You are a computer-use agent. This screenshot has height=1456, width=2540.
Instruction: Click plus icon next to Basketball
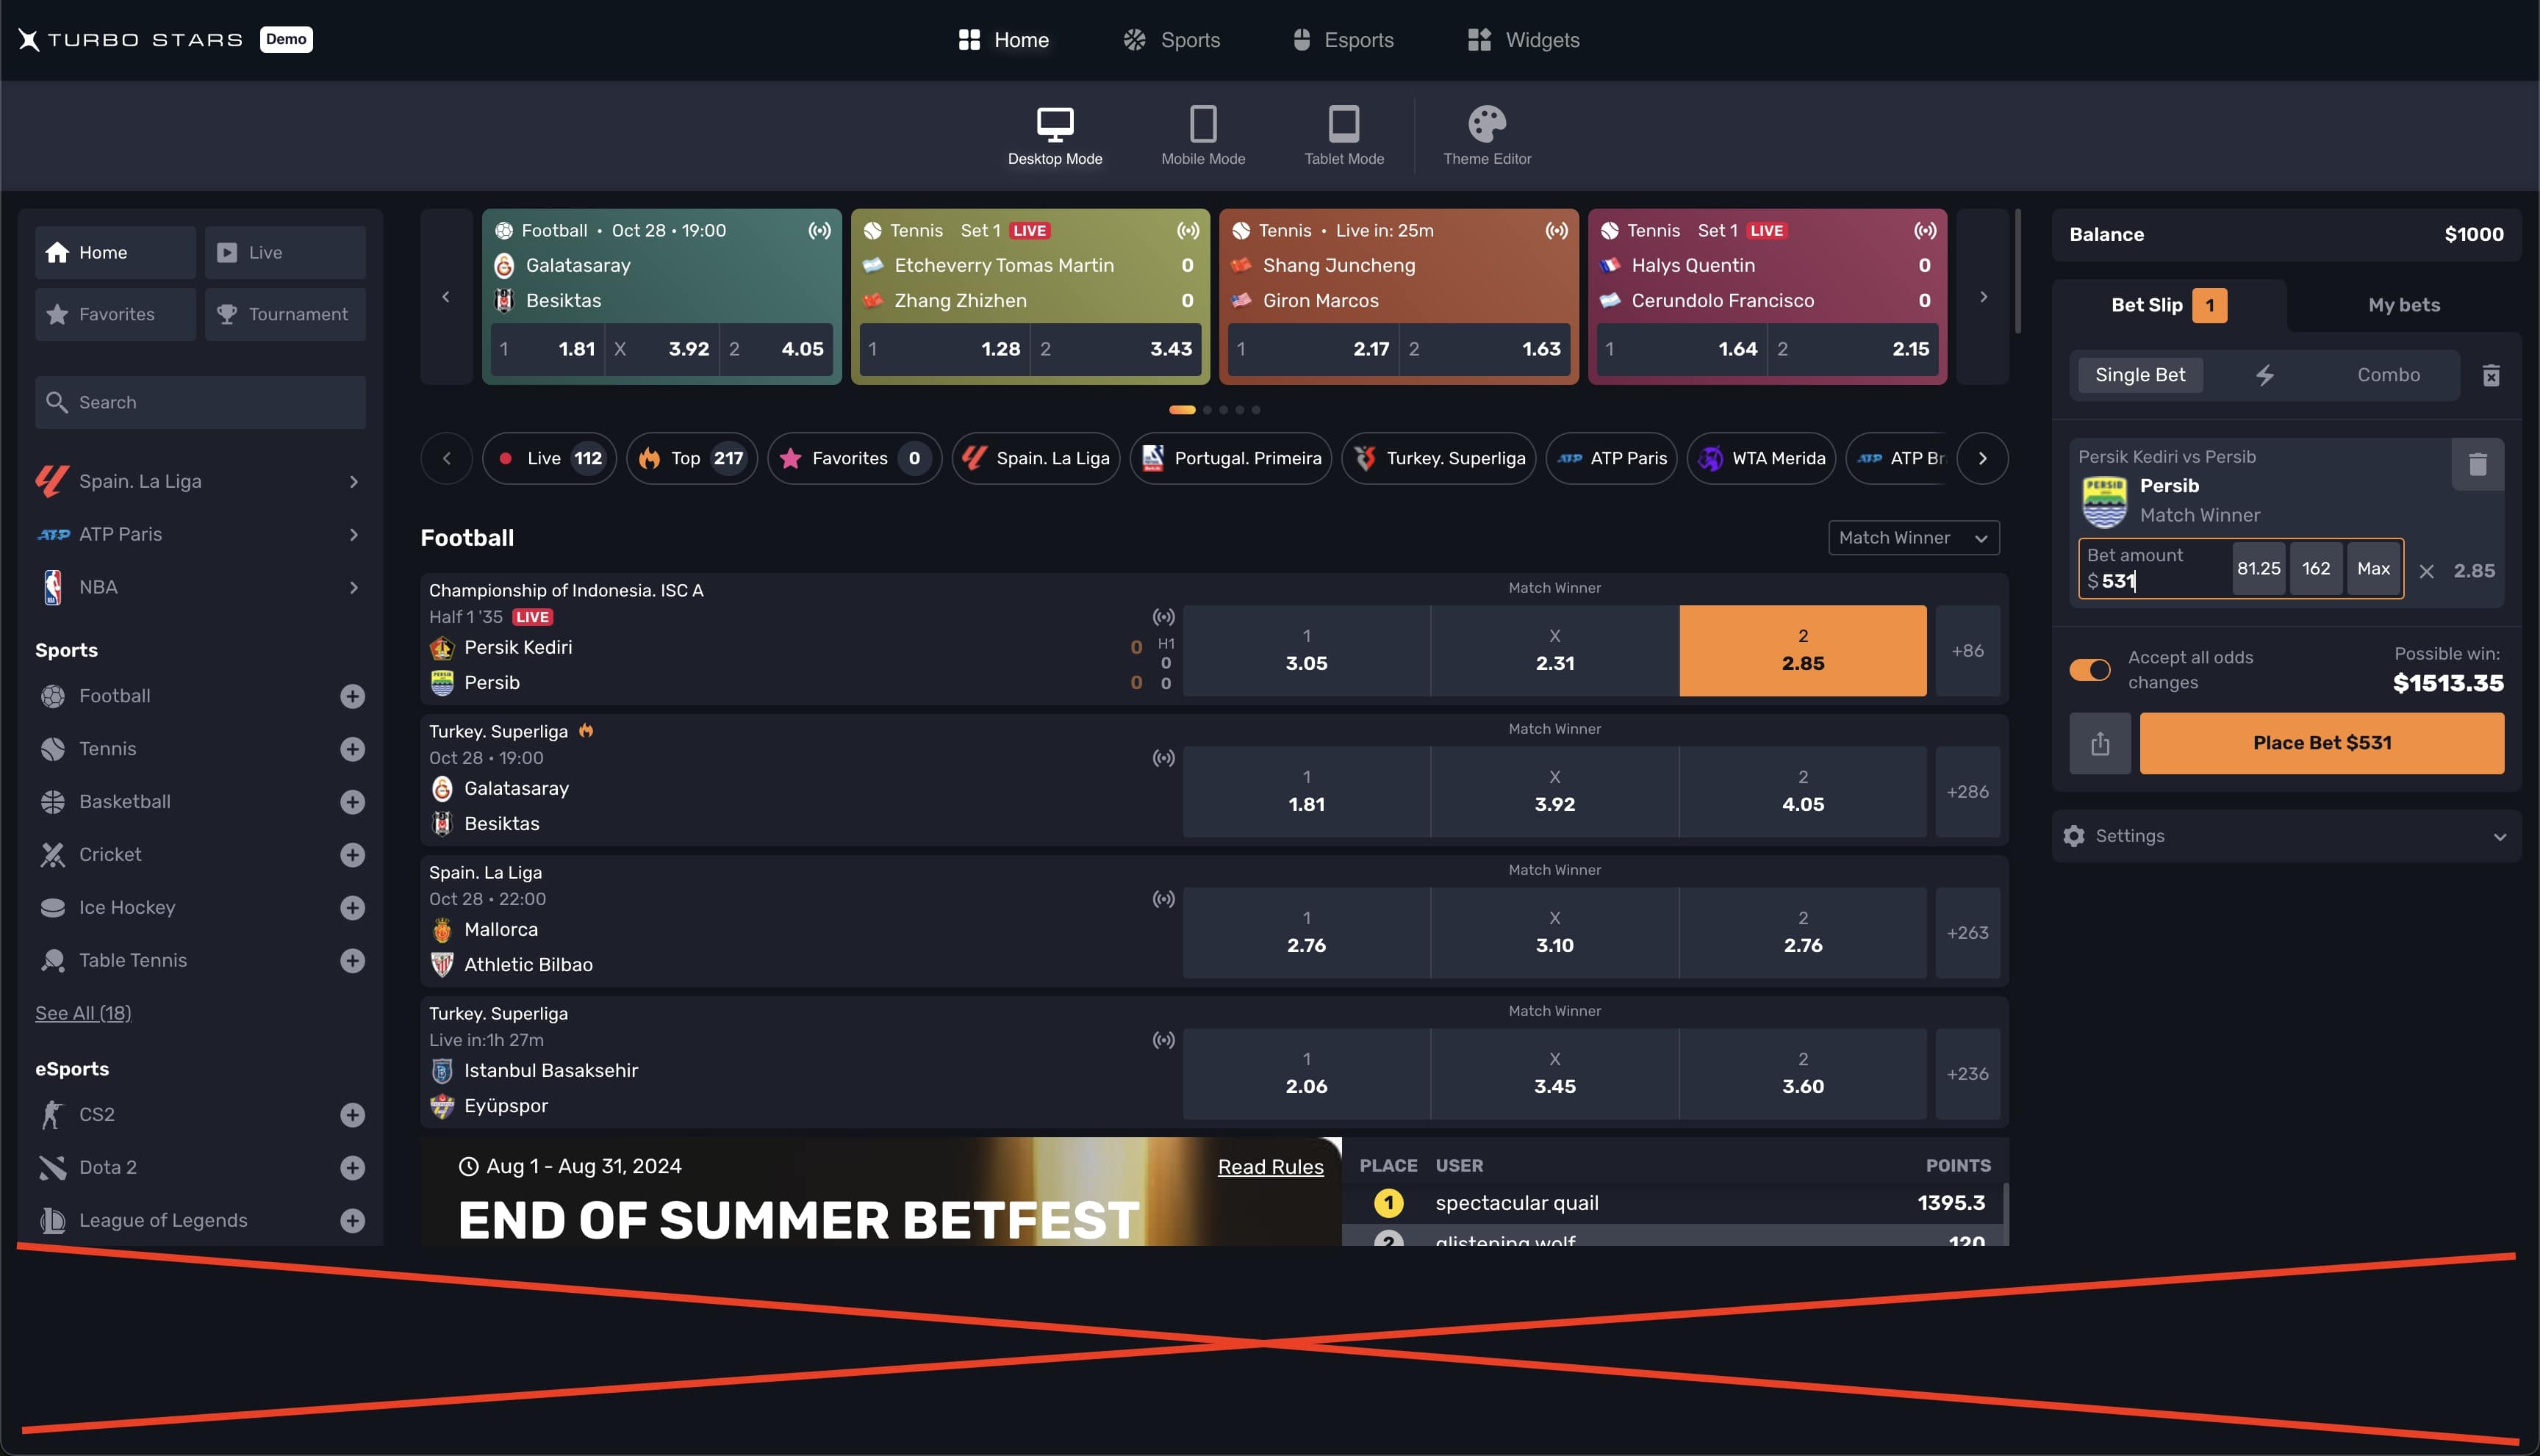click(352, 802)
